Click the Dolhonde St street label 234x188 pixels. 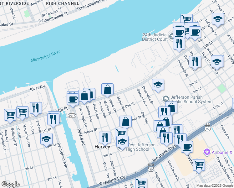click(183, 68)
